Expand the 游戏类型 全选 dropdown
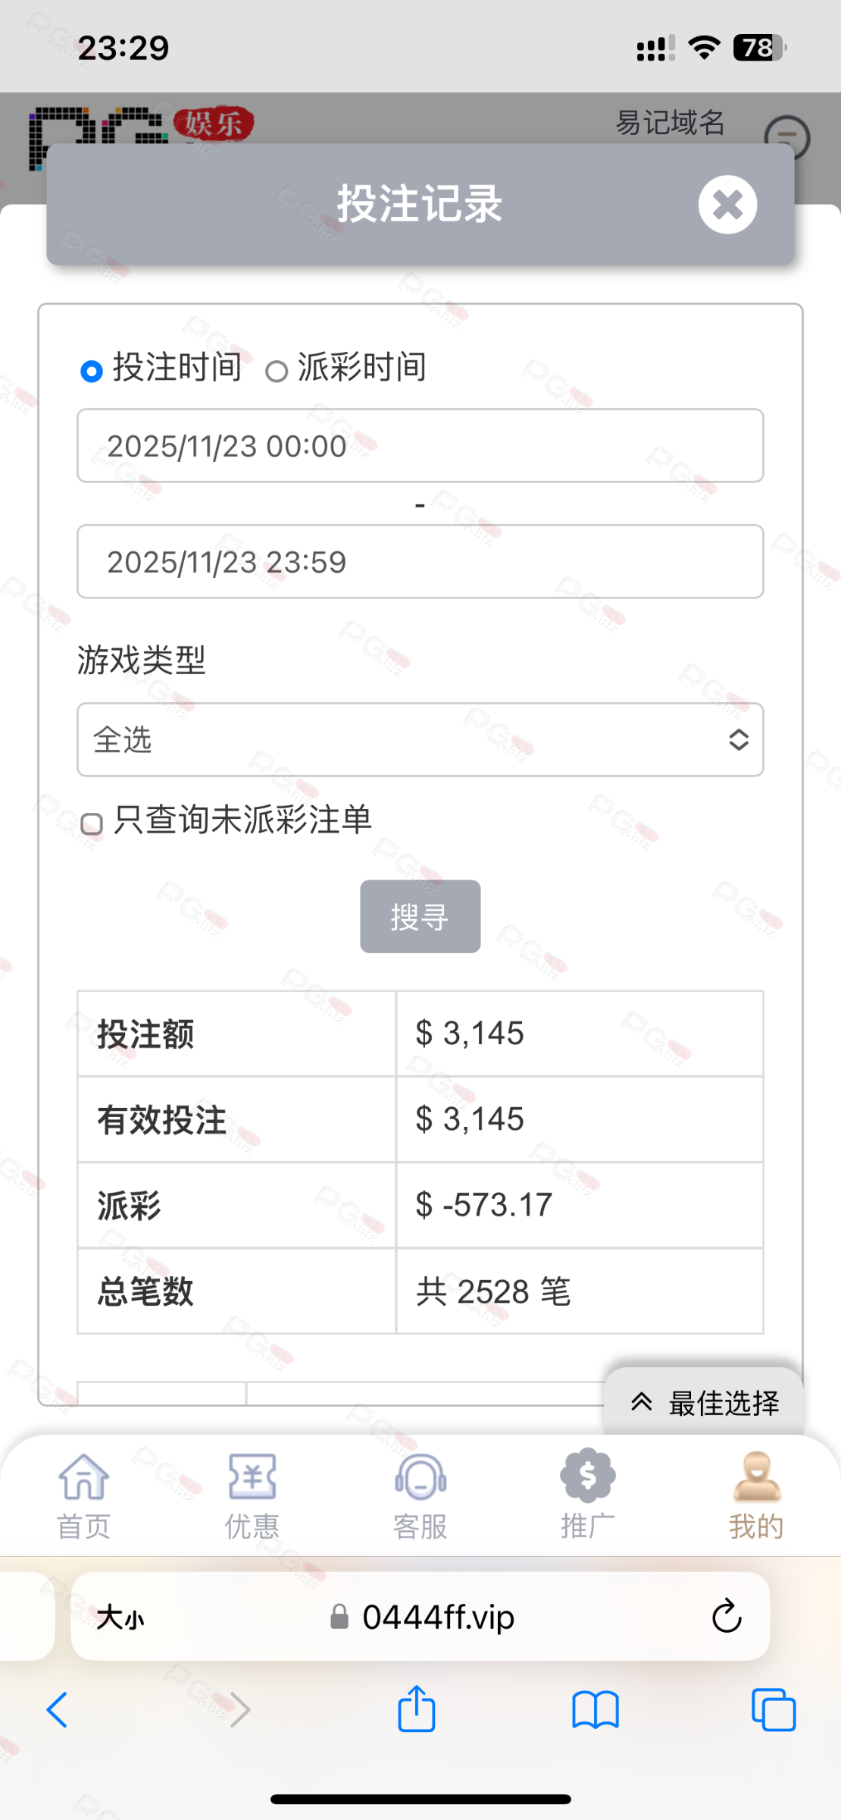This screenshot has width=841, height=1820. [x=420, y=739]
